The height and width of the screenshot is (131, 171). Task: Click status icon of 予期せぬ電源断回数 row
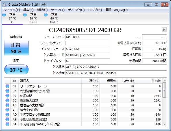[x=7, y=119]
